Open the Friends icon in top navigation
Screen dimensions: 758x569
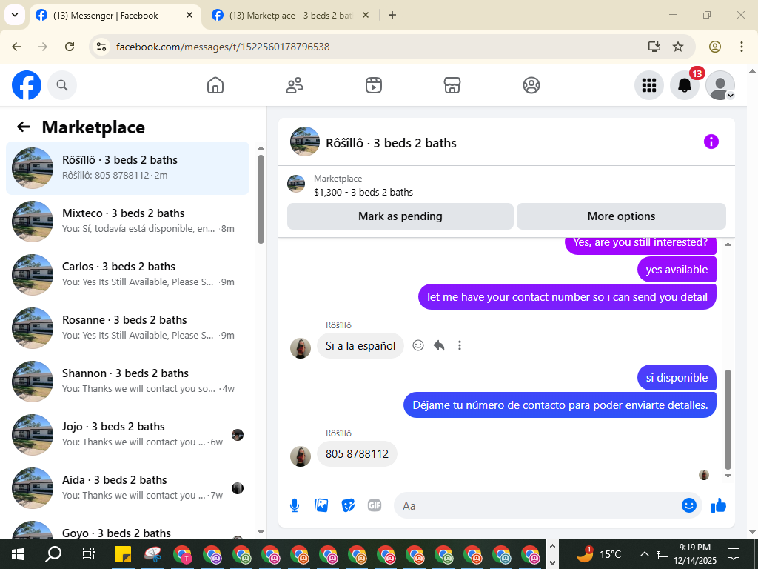[x=295, y=85]
